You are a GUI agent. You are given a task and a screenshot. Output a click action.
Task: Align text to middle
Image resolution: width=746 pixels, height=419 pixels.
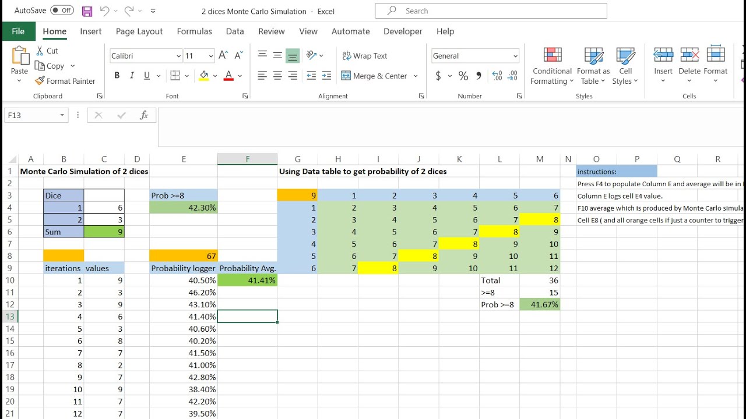277,55
